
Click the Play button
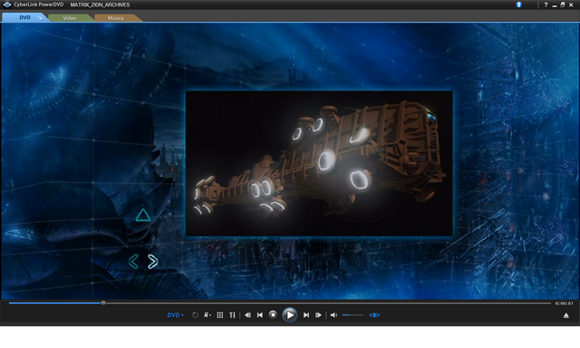pyautogui.click(x=290, y=315)
